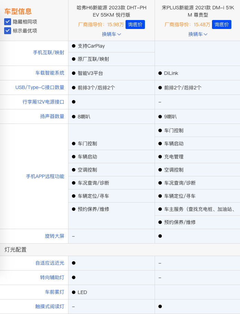Open the 旋转大屏 parameter link

[55, 236]
